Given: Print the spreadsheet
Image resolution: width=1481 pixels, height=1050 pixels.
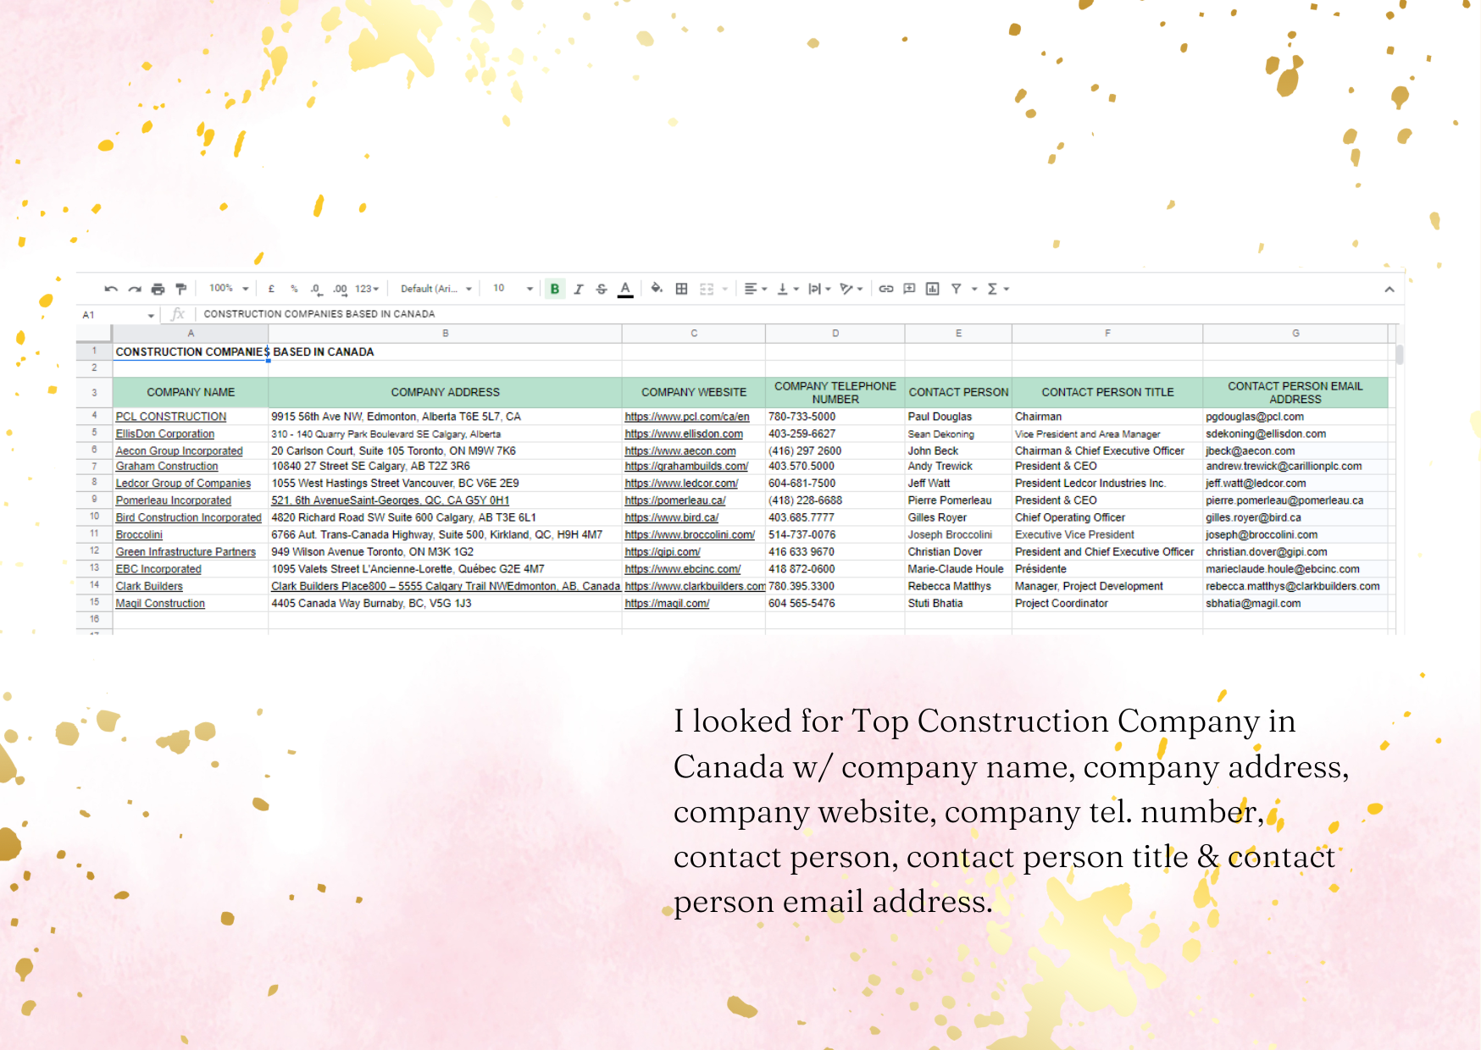Looking at the screenshot, I should (x=158, y=289).
